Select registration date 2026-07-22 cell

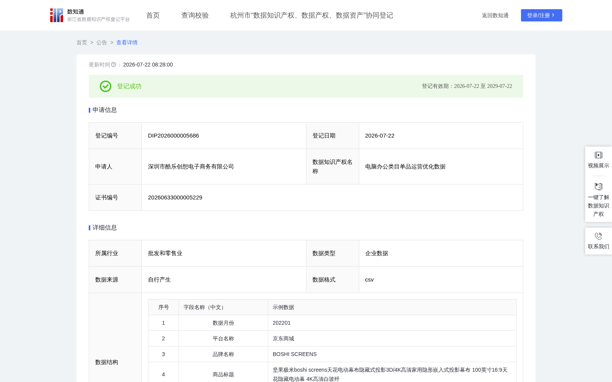(441, 136)
